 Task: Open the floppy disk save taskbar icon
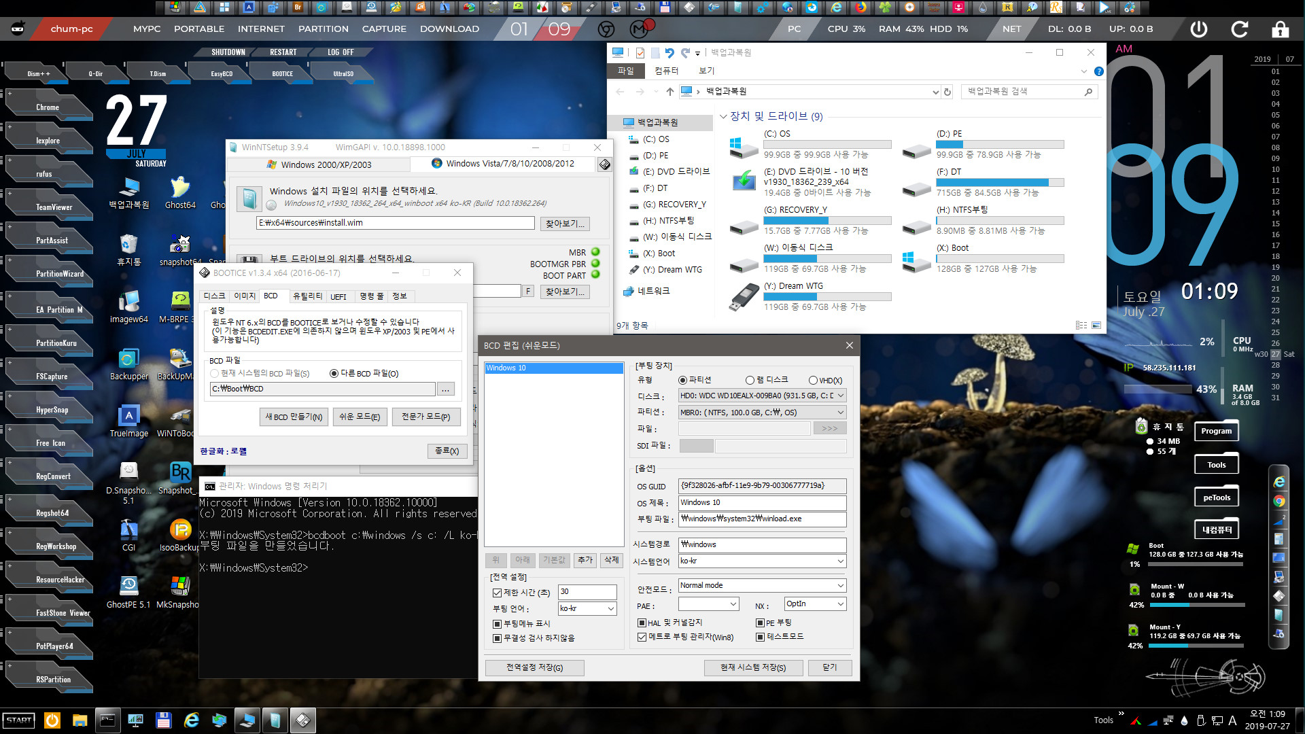(x=163, y=720)
